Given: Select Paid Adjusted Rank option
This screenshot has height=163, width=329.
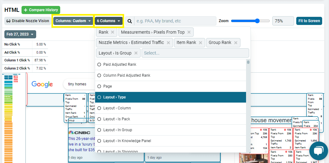Looking at the screenshot, I should [x=171, y=65].
